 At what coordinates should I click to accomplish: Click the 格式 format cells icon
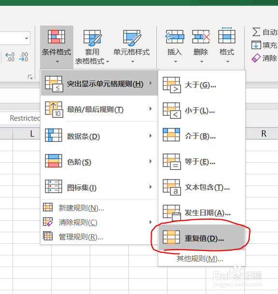pyautogui.click(x=227, y=35)
